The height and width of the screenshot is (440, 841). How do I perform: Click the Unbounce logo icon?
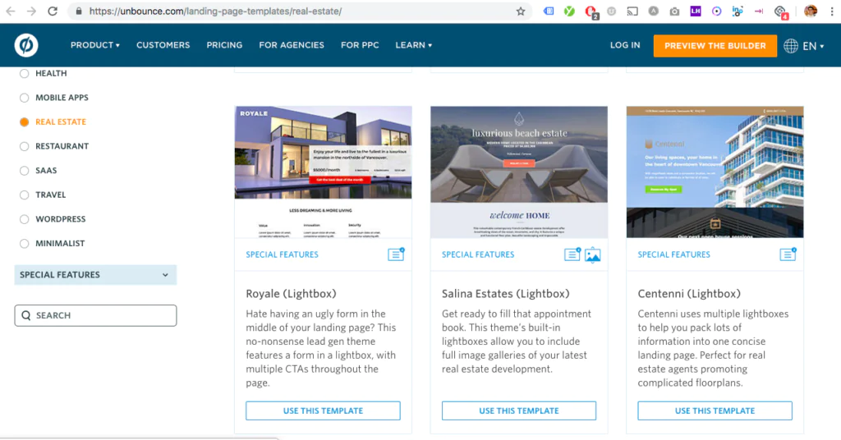(26, 45)
